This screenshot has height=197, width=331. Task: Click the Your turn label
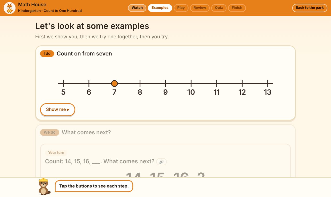(56, 153)
